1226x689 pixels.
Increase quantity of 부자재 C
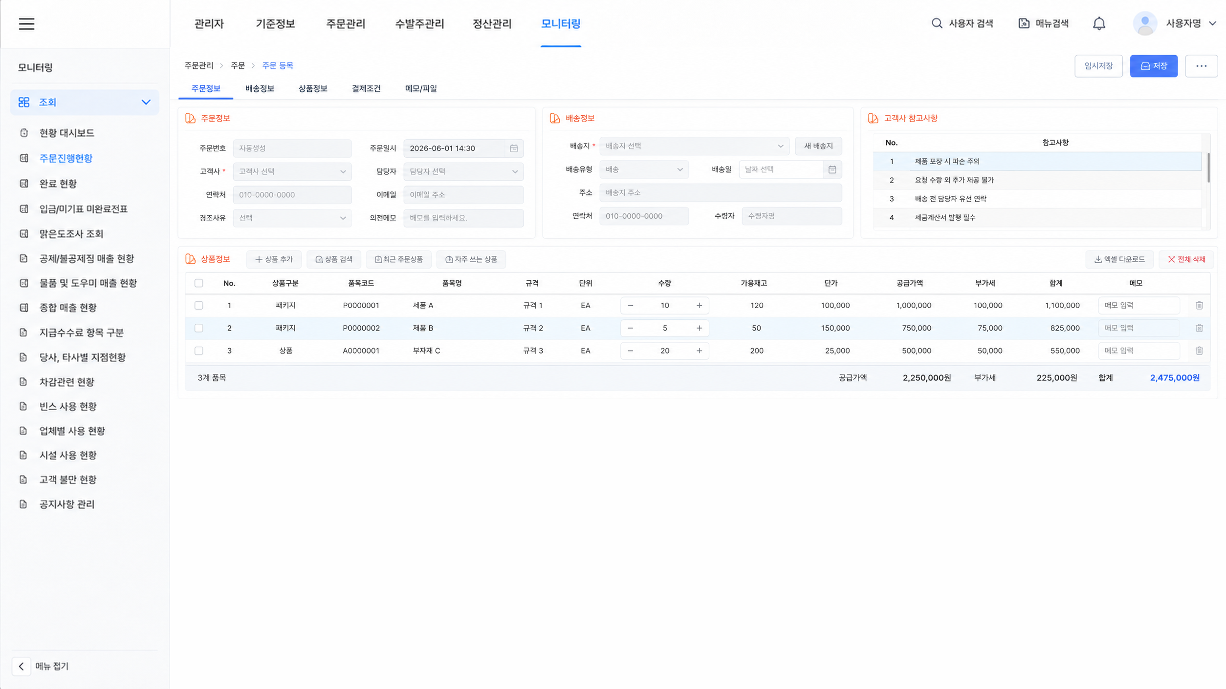click(x=699, y=351)
